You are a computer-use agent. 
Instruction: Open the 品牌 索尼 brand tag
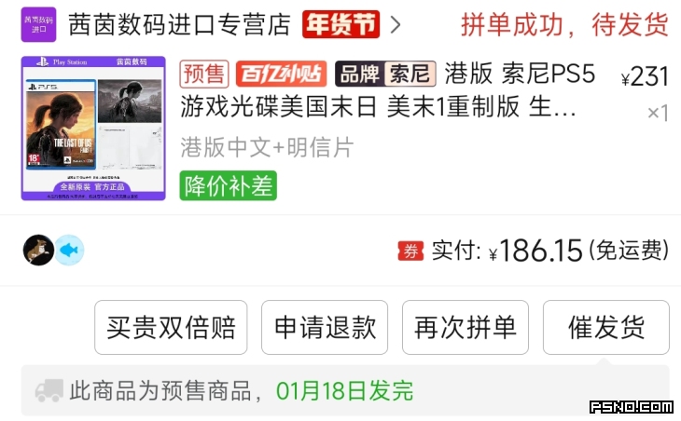[x=385, y=74]
